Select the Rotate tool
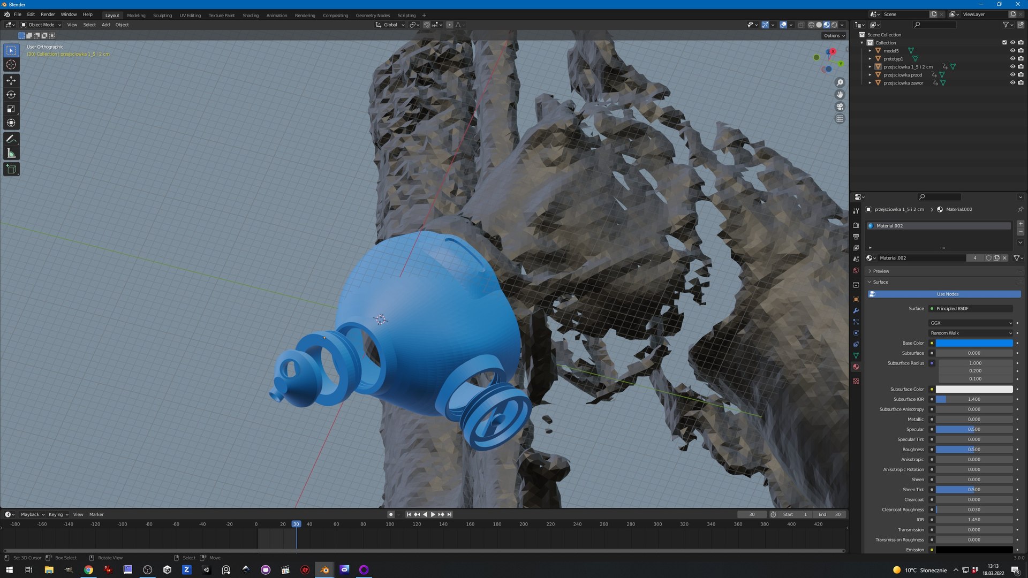 [11, 95]
